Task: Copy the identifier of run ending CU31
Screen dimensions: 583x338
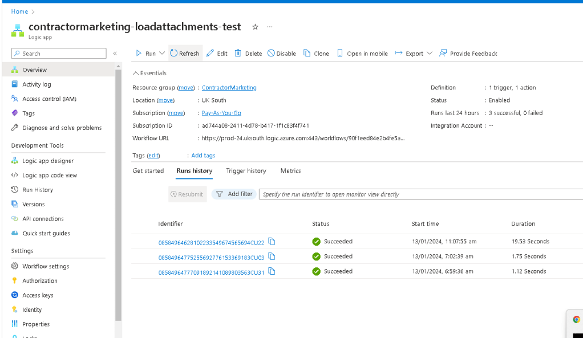Action: (272, 271)
